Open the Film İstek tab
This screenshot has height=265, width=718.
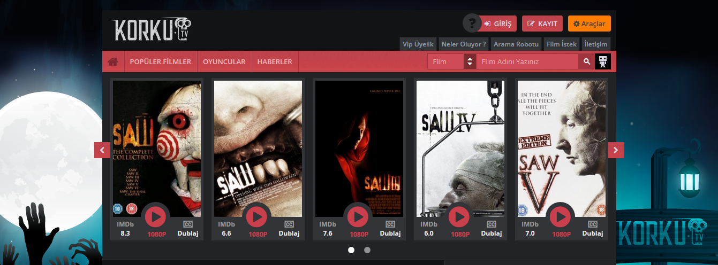tap(562, 44)
